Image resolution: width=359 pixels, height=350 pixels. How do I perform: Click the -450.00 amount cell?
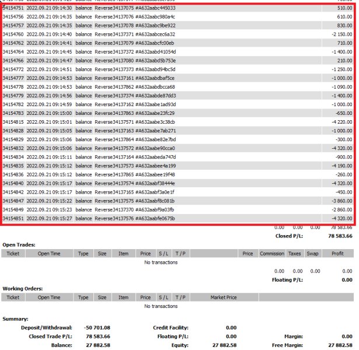344,192
